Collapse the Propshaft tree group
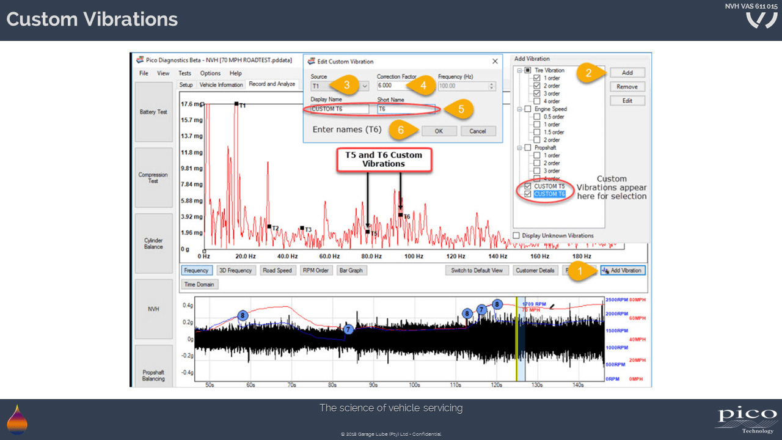Image resolution: width=782 pixels, height=440 pixels. 519,148
